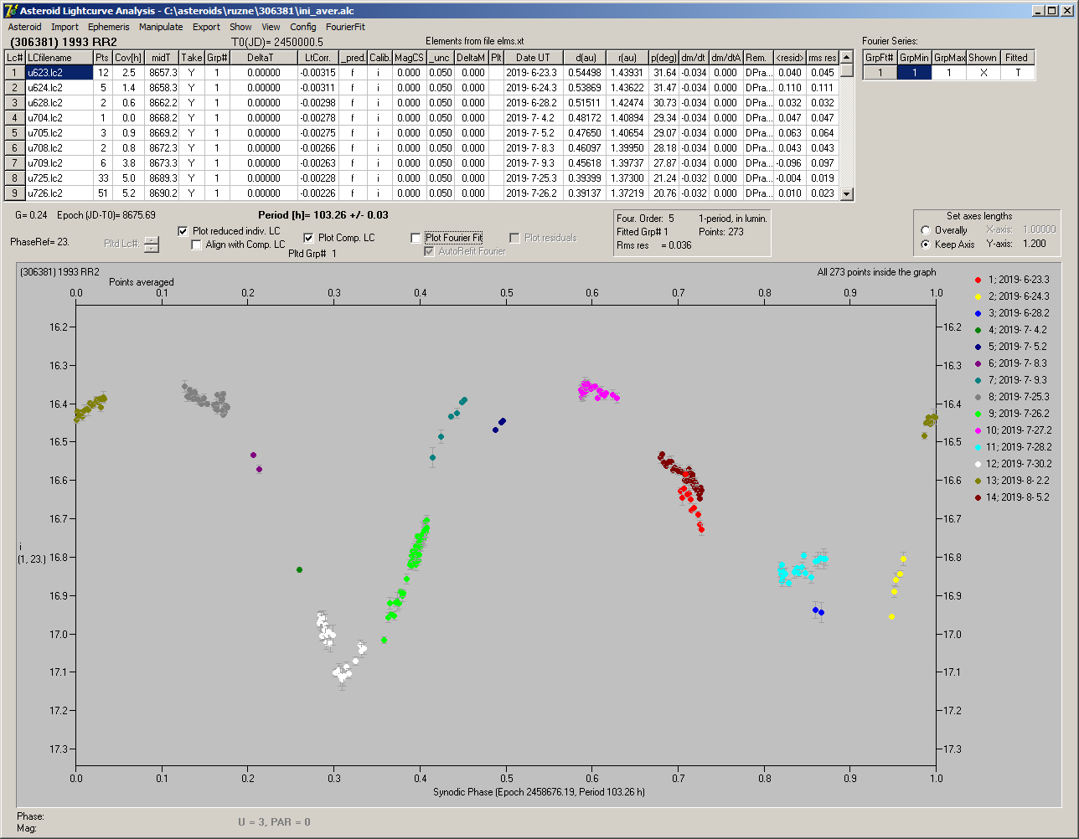The width and height of the screenshot is (1079, 839).
Task: Click the LCfilename column header
Action: [x=59, y=58]
